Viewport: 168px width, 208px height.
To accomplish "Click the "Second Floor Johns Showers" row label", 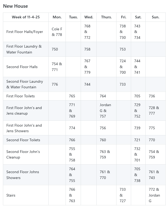I will (x=23, y=175).
